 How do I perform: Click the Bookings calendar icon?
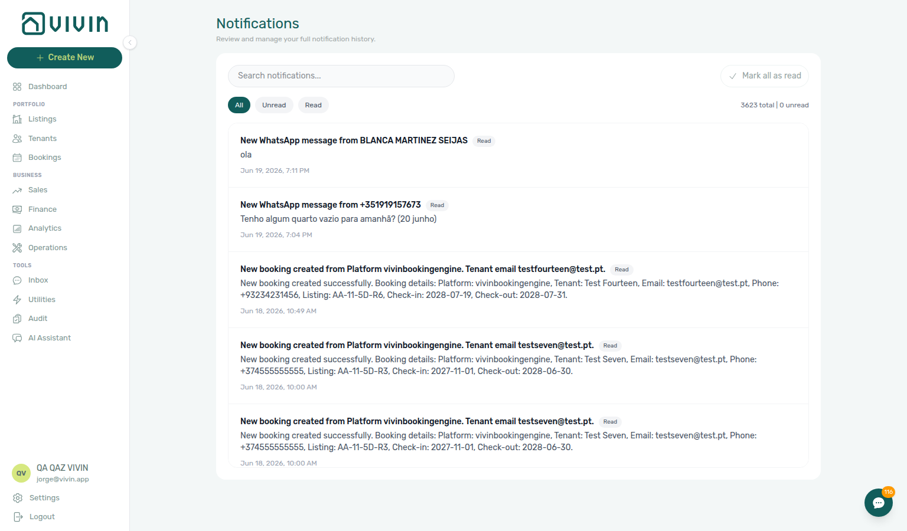coord(17,158)
